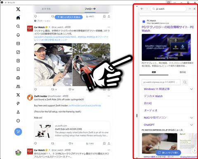Switch to the おすすめ tab
Screen dimensions: 198x159
coord(46,9)
